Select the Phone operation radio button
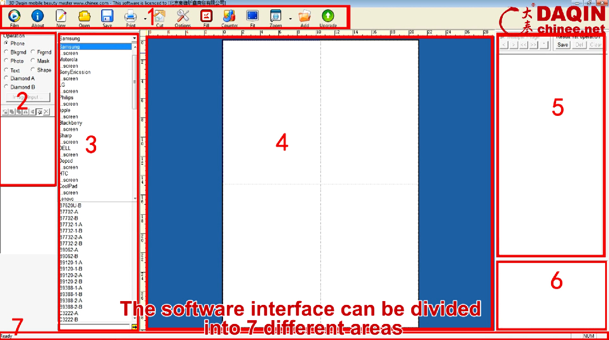The image size is (609, 340). coord(6,44)
